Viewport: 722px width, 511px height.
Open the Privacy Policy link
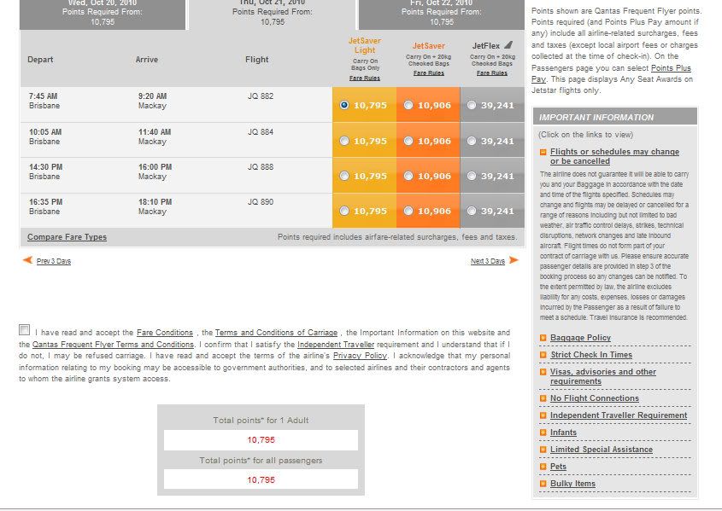(x=360, y=356)
